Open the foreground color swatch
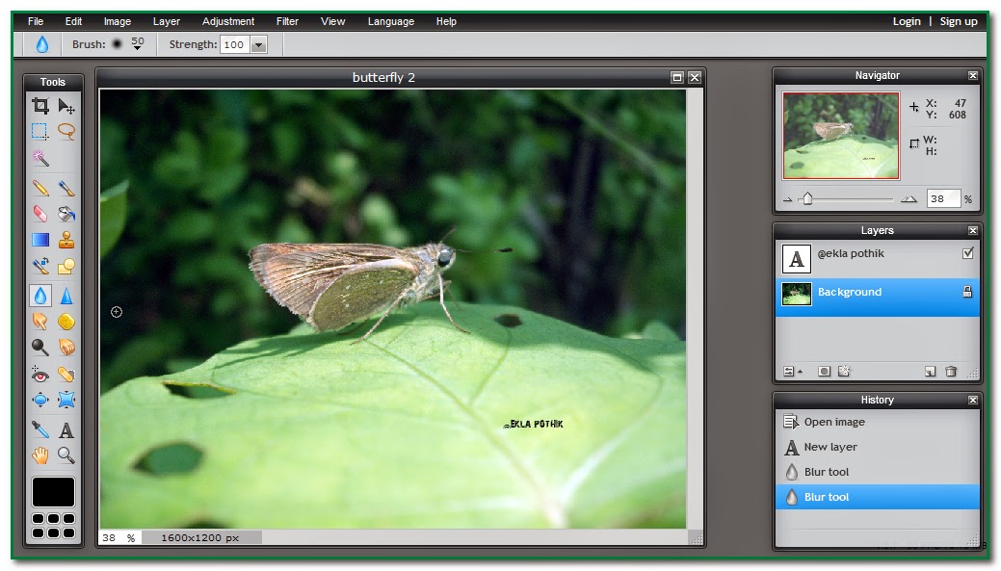This screenshot has width=1001, height=571. 52,492
